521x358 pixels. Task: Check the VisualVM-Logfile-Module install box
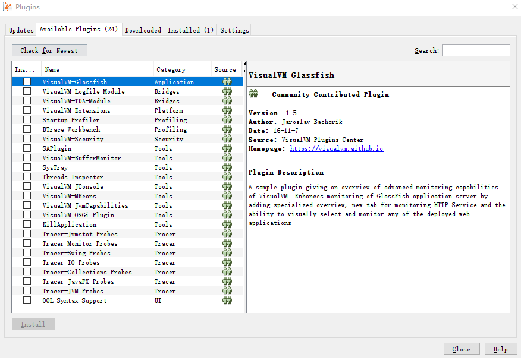(x=27, y=91)
